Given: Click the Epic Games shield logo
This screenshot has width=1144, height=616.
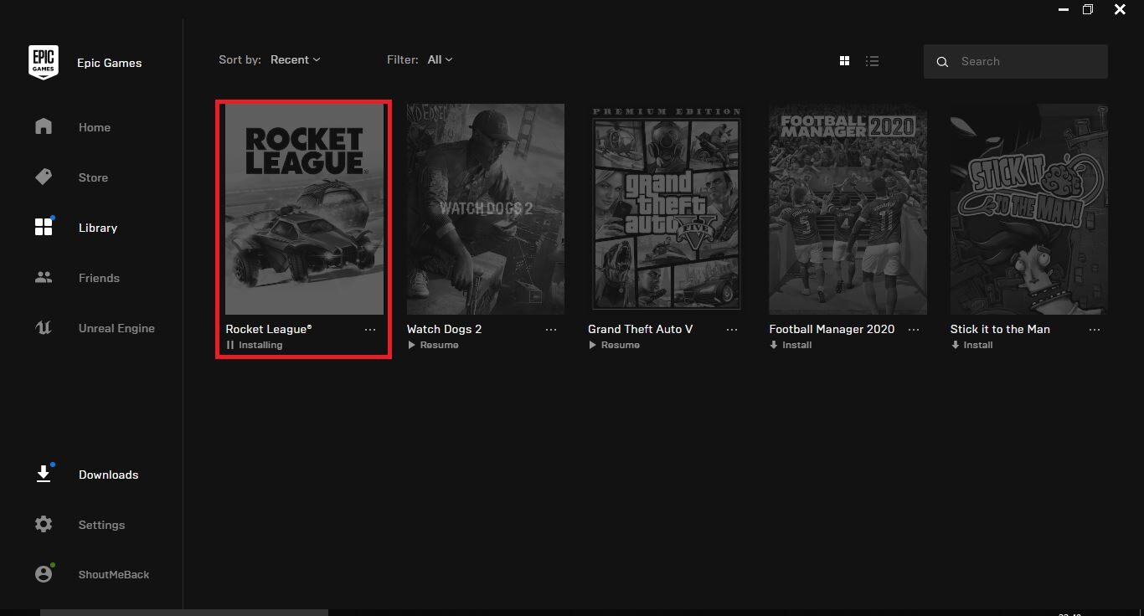Looking at the screenshot, I should (x=44, y=63).
